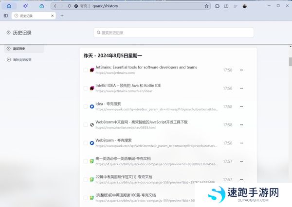This screenshot has width=292, height=207.
Task: Click the globe favicon beside WebStorm中文官网
Action: click(92, 125)
